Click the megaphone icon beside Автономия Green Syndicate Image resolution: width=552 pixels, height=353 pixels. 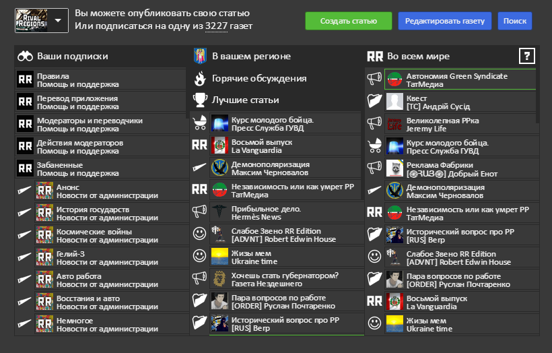click(x=374, y=80)
